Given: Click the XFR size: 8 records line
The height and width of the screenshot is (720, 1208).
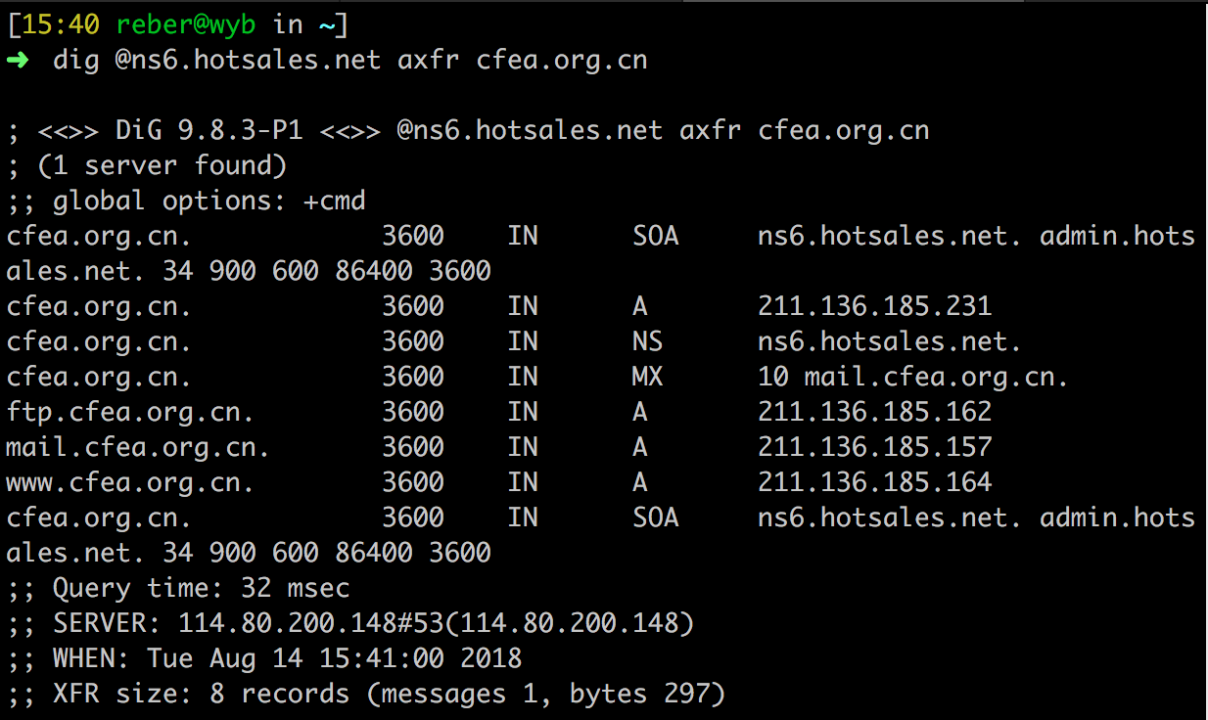Looking at the screenshot, I should (365, 694).
